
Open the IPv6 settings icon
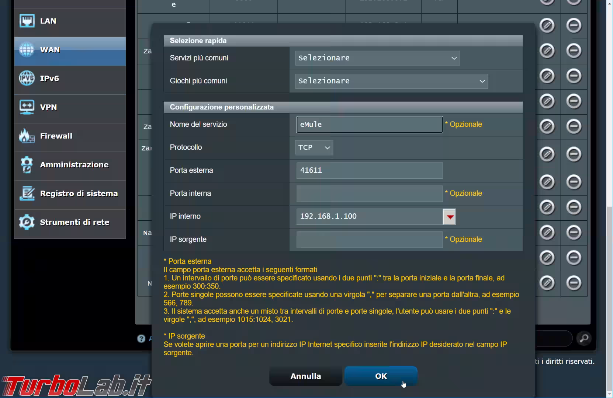click(27, 78)
